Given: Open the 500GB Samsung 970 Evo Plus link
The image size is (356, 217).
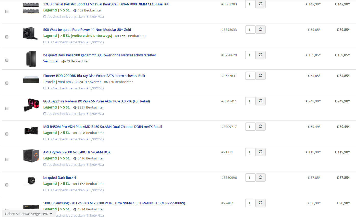Looking at the screenshot, I should pyautogui.click(x=114, y=203).
